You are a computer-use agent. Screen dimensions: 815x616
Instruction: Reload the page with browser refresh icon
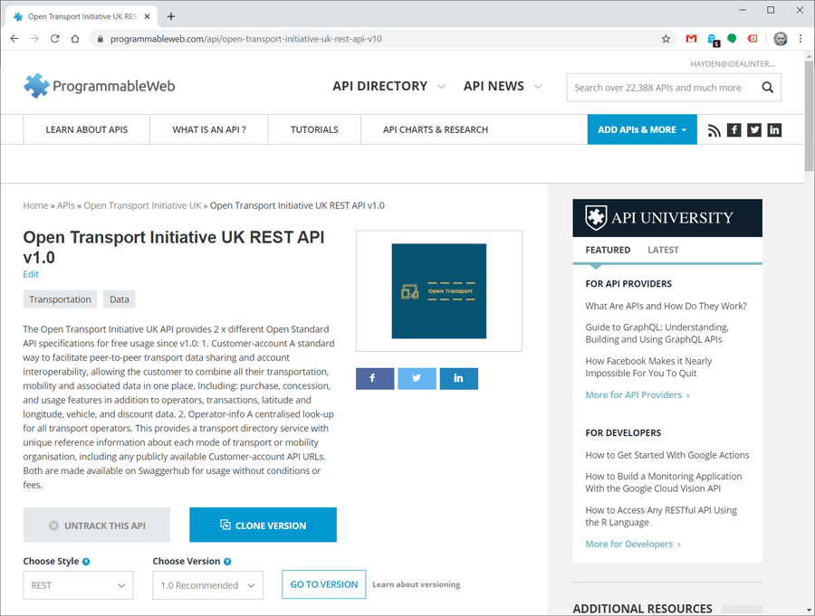[55, 39]
